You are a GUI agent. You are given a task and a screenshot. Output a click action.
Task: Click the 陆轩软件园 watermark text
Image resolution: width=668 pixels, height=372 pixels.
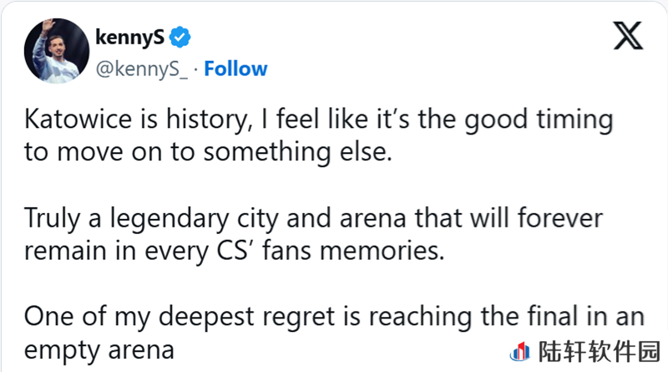pyautogui.click(x=599, y=352)
